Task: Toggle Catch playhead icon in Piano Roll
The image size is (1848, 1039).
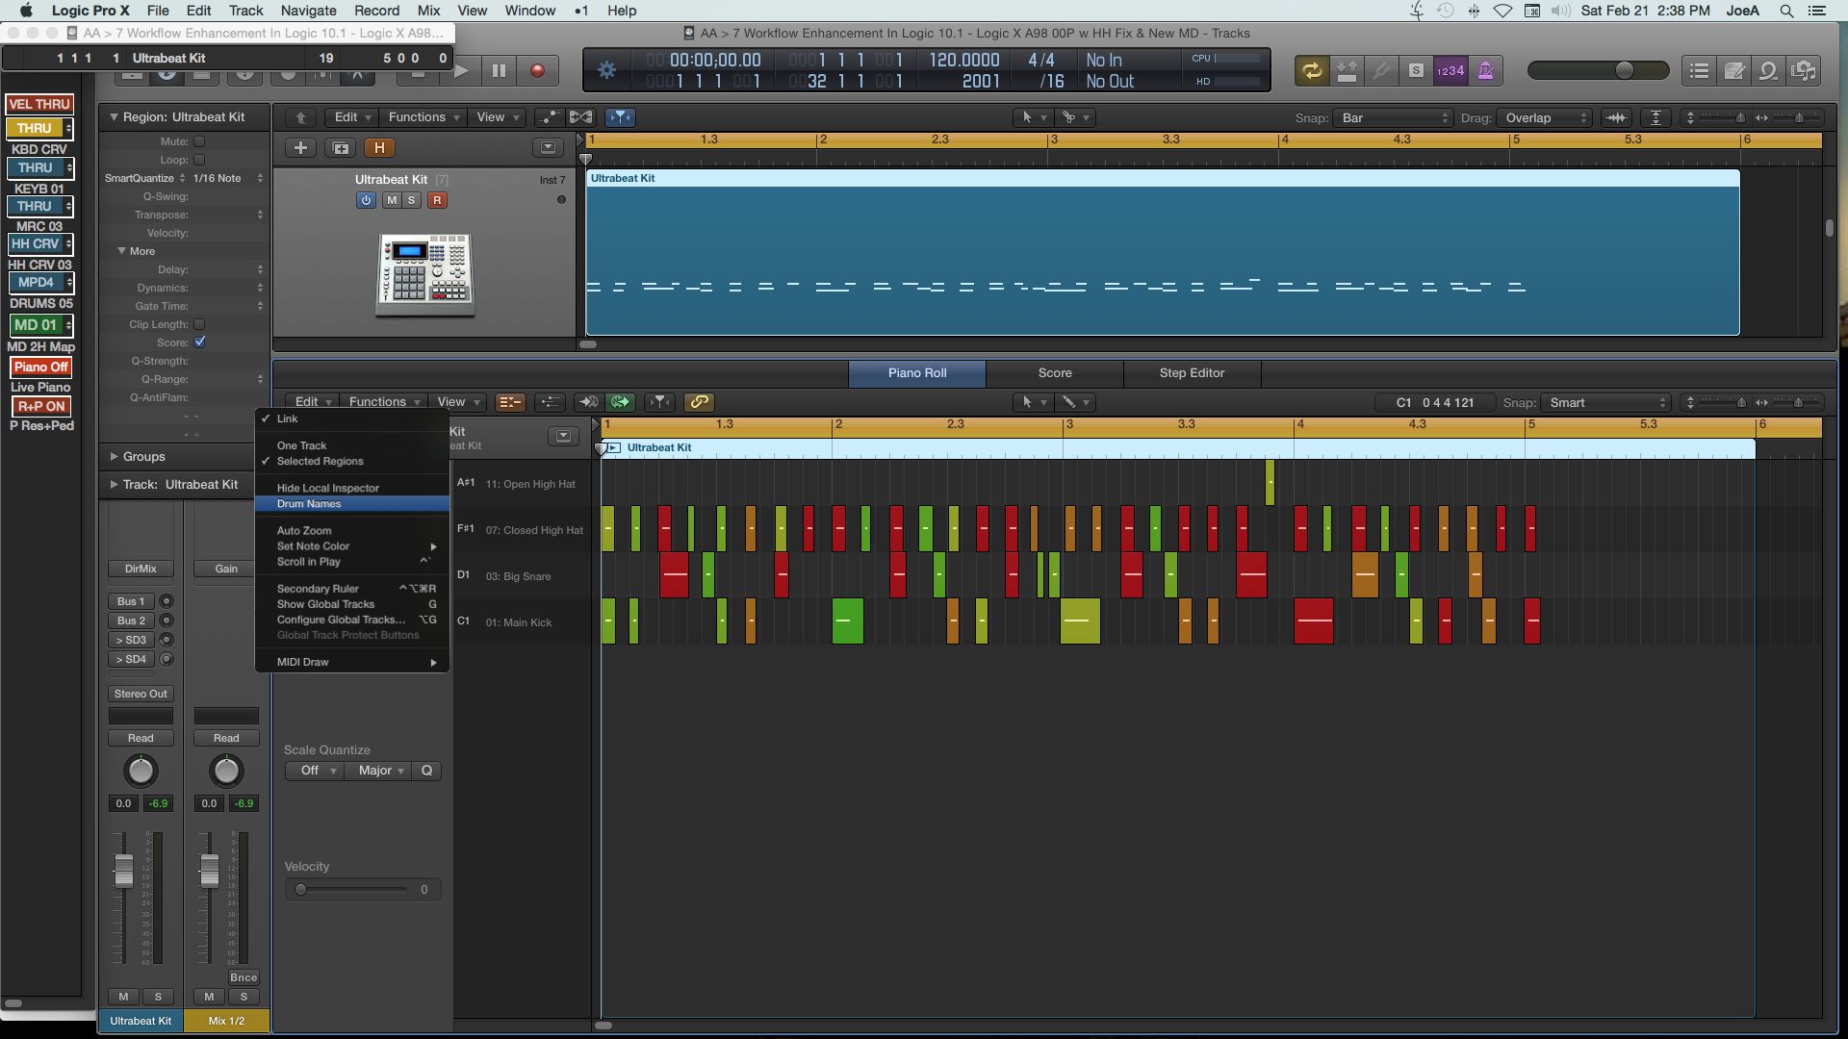Action: click(x=659, y=402)
